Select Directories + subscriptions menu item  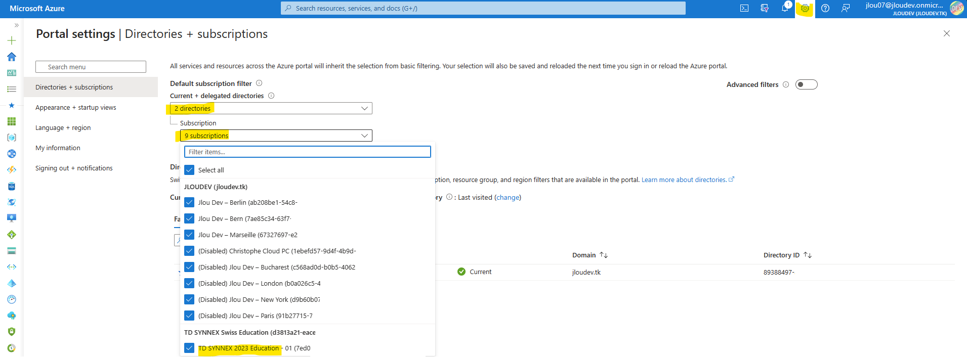click(x=91, y=87)
